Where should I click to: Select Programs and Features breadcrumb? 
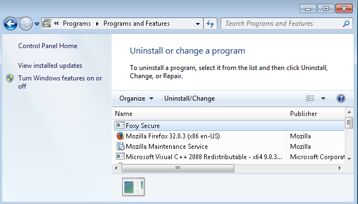pyautogui.click(x=136, y=24)
